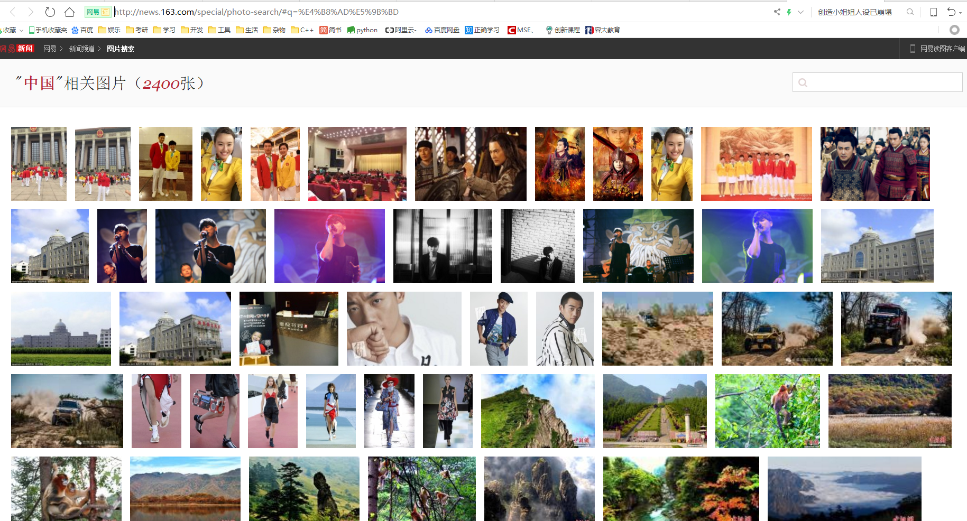Open the 简书 bookmark
Viewport: 967px width, 521px height.
330,30
